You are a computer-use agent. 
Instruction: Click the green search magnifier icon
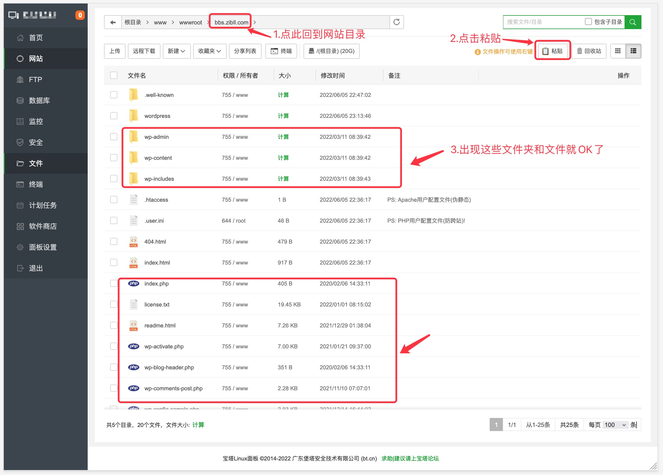coord(633,22)
